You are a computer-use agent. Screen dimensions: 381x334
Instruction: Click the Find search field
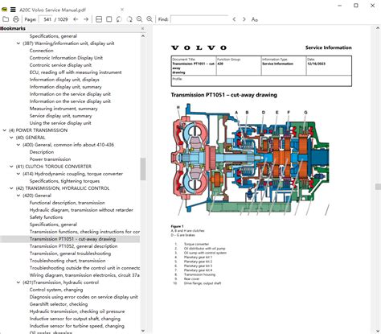199,19
